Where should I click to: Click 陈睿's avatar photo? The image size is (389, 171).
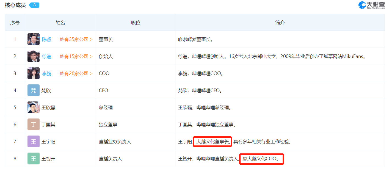(34, 39)
